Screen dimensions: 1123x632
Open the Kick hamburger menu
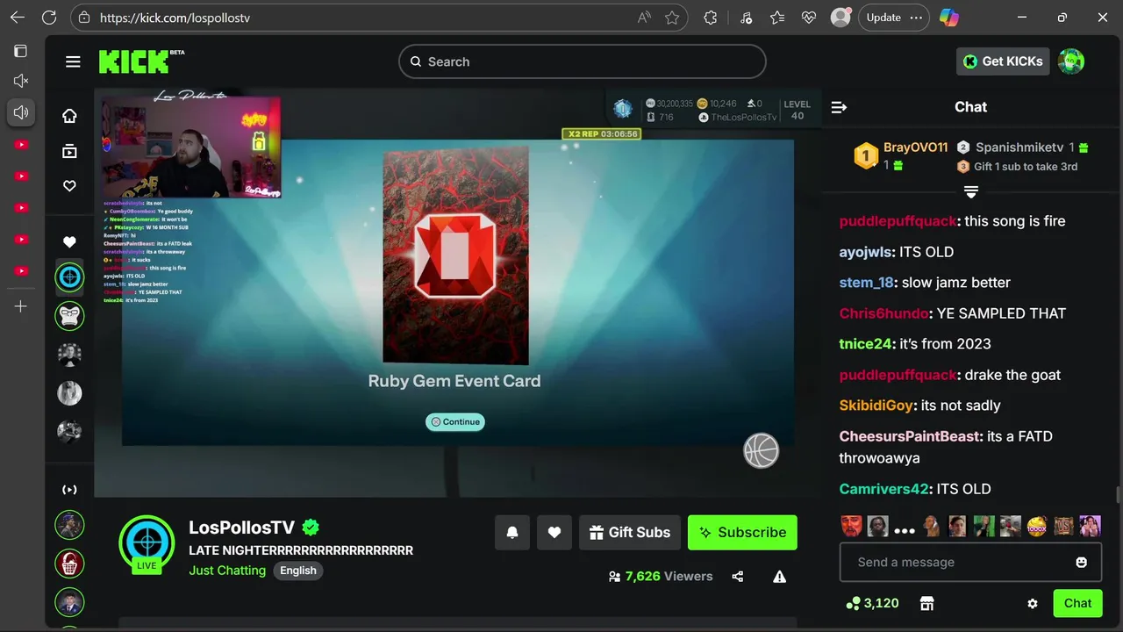pyautogui.click(x=73, y=61)
